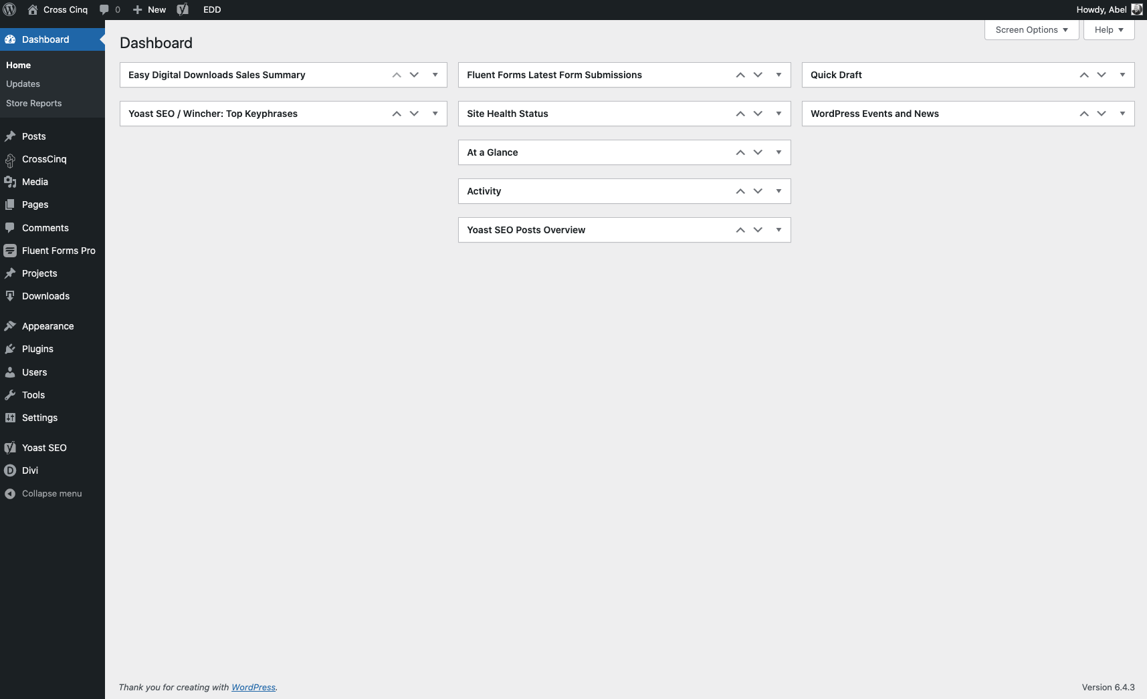1147x699 pixels.
Task: Expand At a Glance panel
Action: [778, 152]
